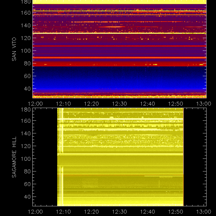Click the SAGAMORE HILL axis title
This screenshot has height=216, width=216.
14,157
